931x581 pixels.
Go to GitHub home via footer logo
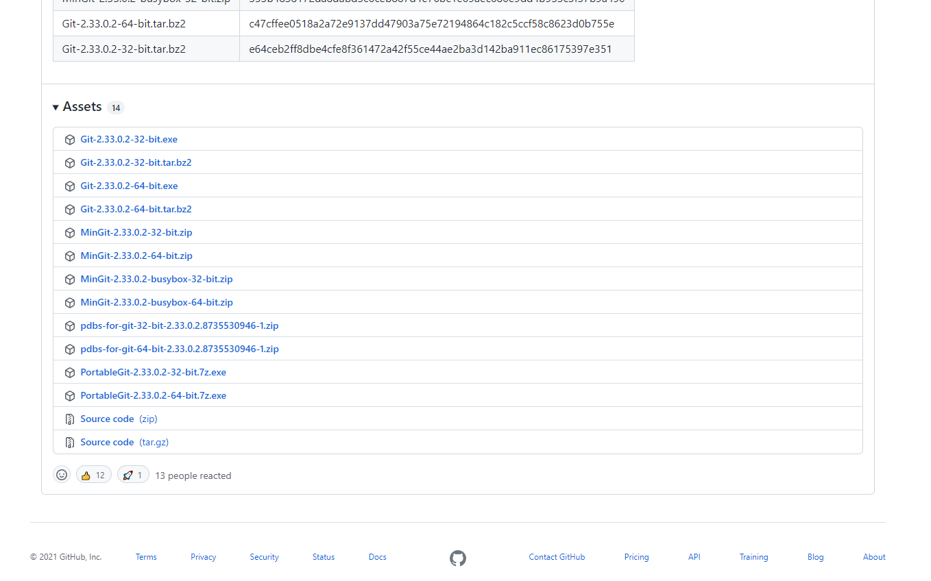[458, 558]
